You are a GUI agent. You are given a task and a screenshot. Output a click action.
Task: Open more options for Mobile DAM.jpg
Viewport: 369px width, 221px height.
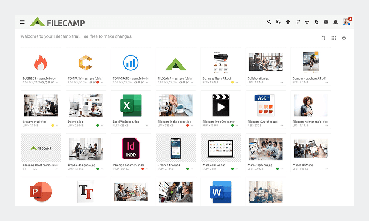(x=327, y=169)
